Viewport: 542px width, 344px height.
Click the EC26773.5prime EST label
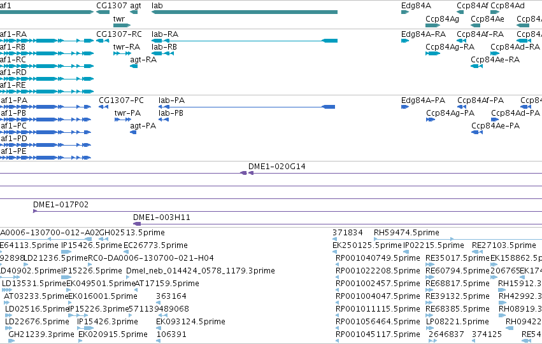point(155,245)
